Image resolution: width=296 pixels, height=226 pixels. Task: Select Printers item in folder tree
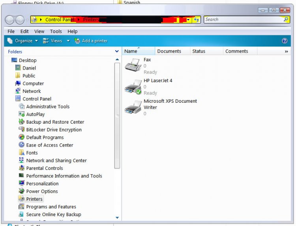coord(31,199)
